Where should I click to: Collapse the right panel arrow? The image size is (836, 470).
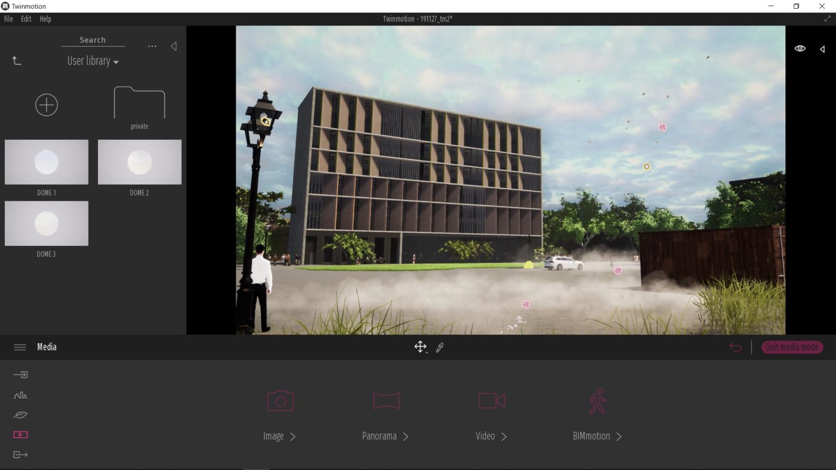point(822,49)
